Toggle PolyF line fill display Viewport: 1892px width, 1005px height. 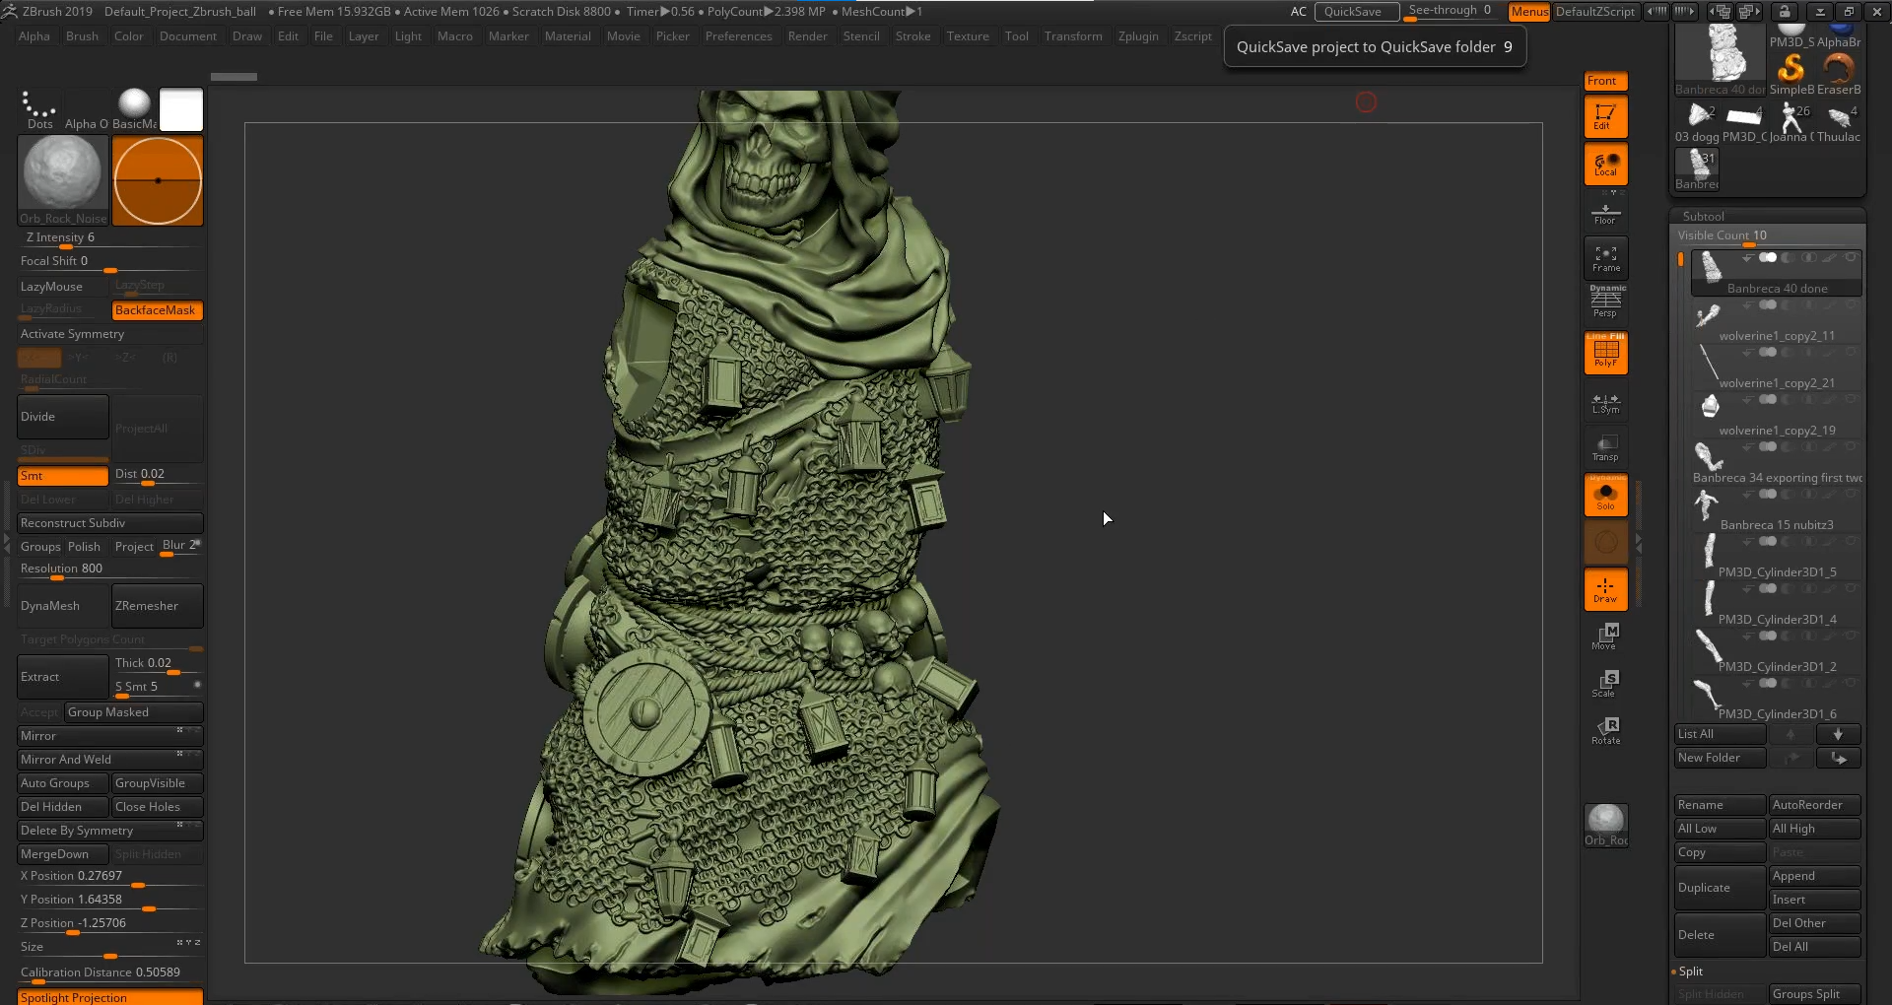click(1605, 354)
